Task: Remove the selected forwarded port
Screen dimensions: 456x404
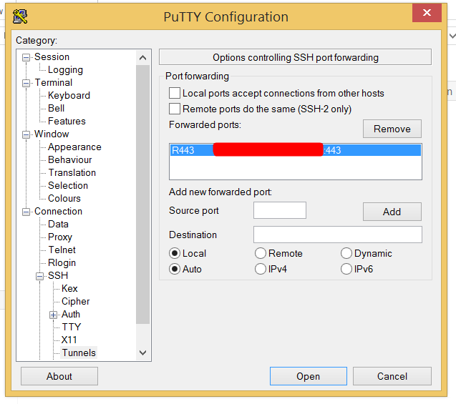Action: [x=392, y=129]
